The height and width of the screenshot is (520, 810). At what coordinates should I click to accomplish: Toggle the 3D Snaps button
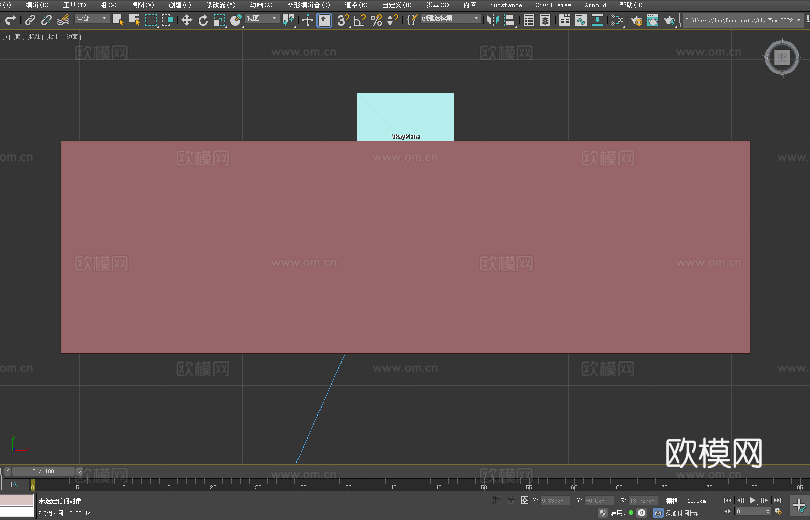pyautogui.click(x=344, y=20)
